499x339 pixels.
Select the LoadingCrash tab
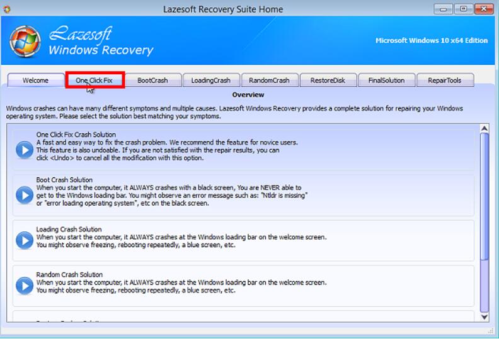click(x=211, y=81)
